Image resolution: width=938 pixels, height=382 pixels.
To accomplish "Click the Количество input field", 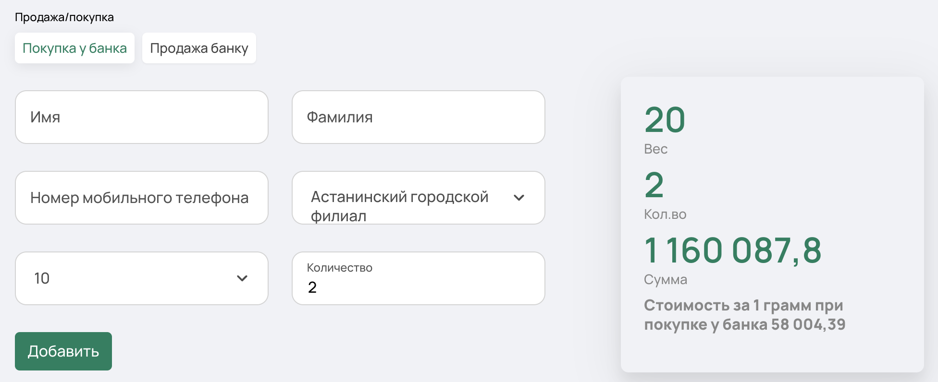I will pos(419,278).
